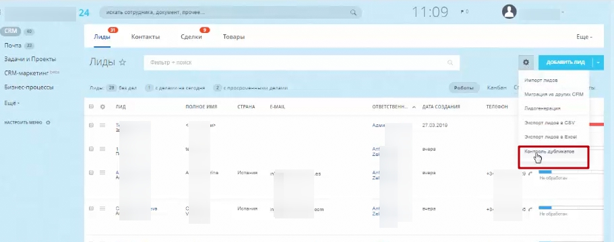Switch to the Сделки tab
Viewport: 614px width, 242px height.
191,37
